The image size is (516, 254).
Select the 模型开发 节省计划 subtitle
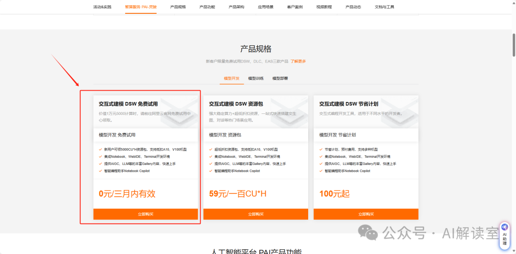click(338, 135)
